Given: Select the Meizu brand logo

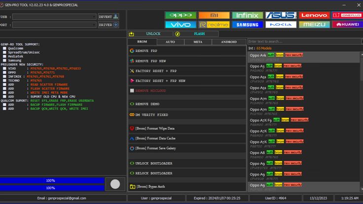Looking at the screenshot, I should tap(314, 25).
